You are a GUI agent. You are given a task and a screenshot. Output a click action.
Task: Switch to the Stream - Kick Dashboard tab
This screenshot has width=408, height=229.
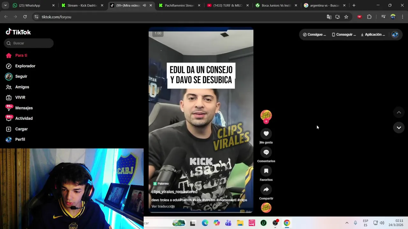tap(82, 5)
